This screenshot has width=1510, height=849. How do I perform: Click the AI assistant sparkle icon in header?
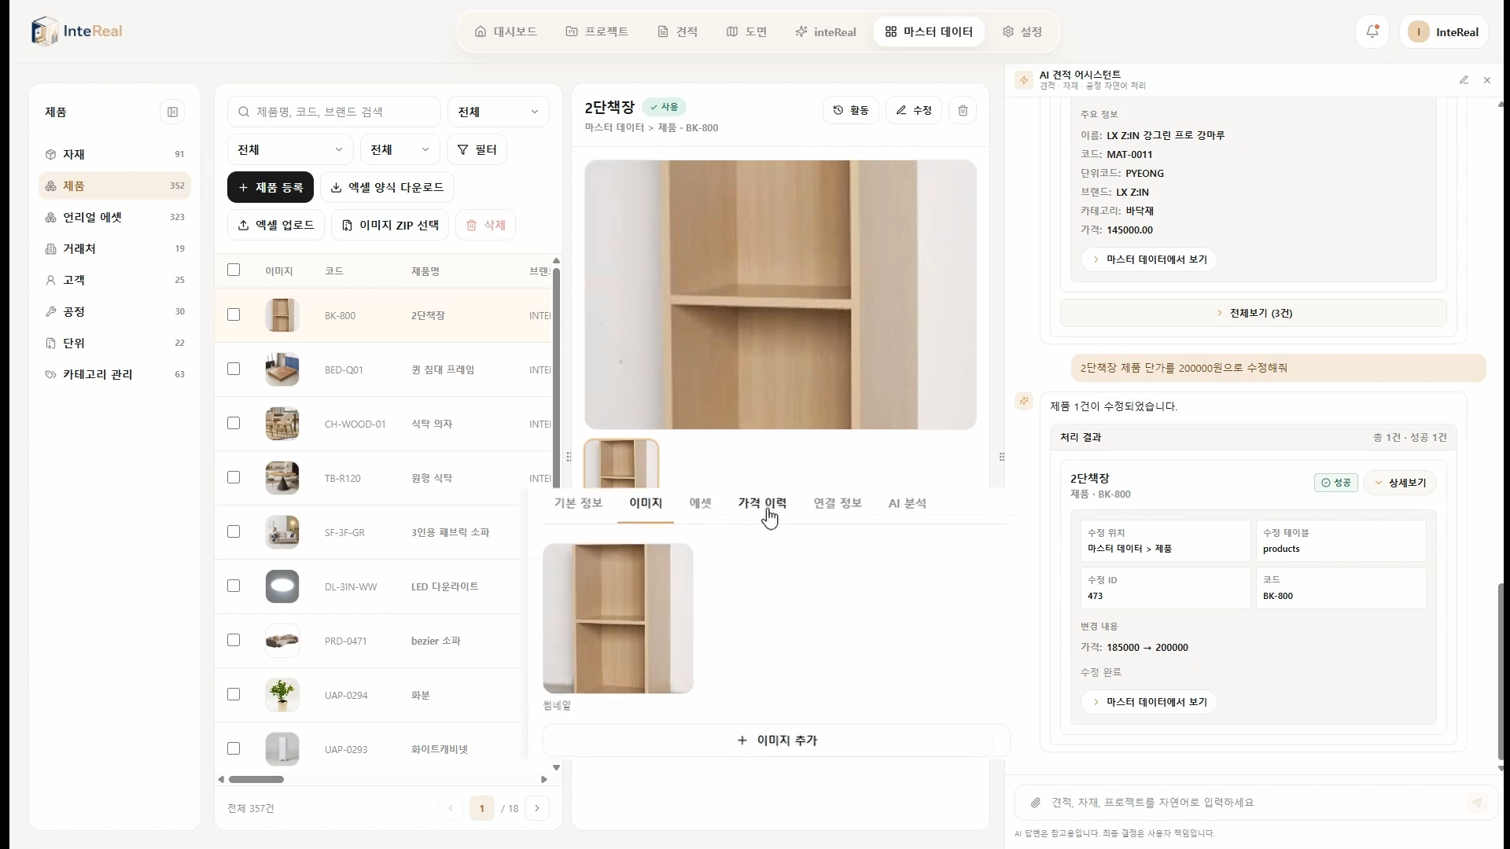1023,80
